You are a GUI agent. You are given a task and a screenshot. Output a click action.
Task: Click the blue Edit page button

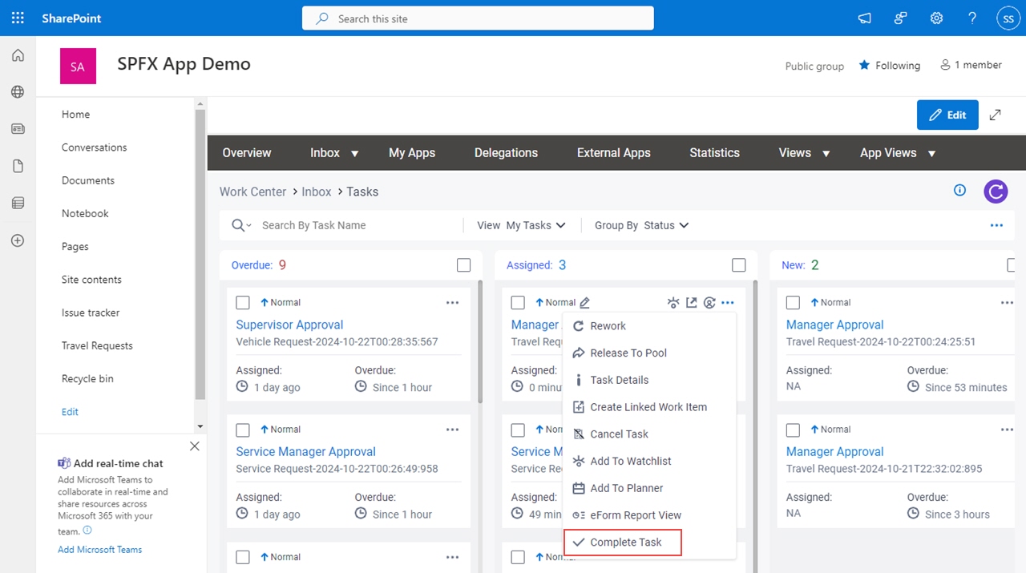[947, 115]
